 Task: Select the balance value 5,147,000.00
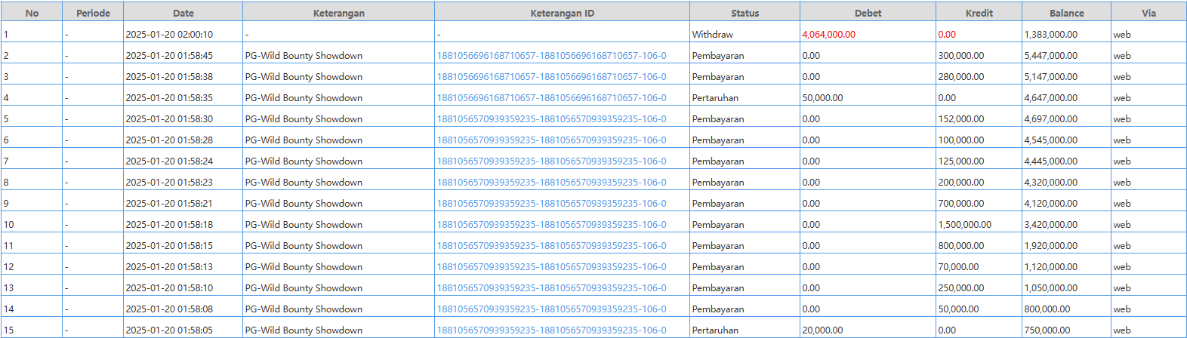pyautogui.click(x=1051, y=77)
